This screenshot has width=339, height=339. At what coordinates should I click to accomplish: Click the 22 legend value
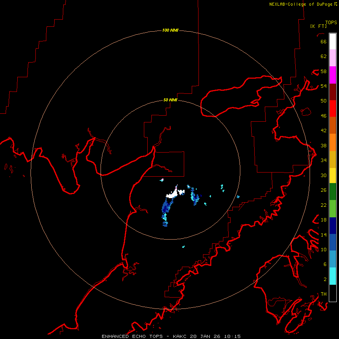324,205
